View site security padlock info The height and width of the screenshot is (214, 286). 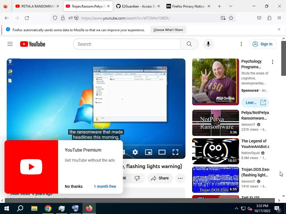point(63,18)
